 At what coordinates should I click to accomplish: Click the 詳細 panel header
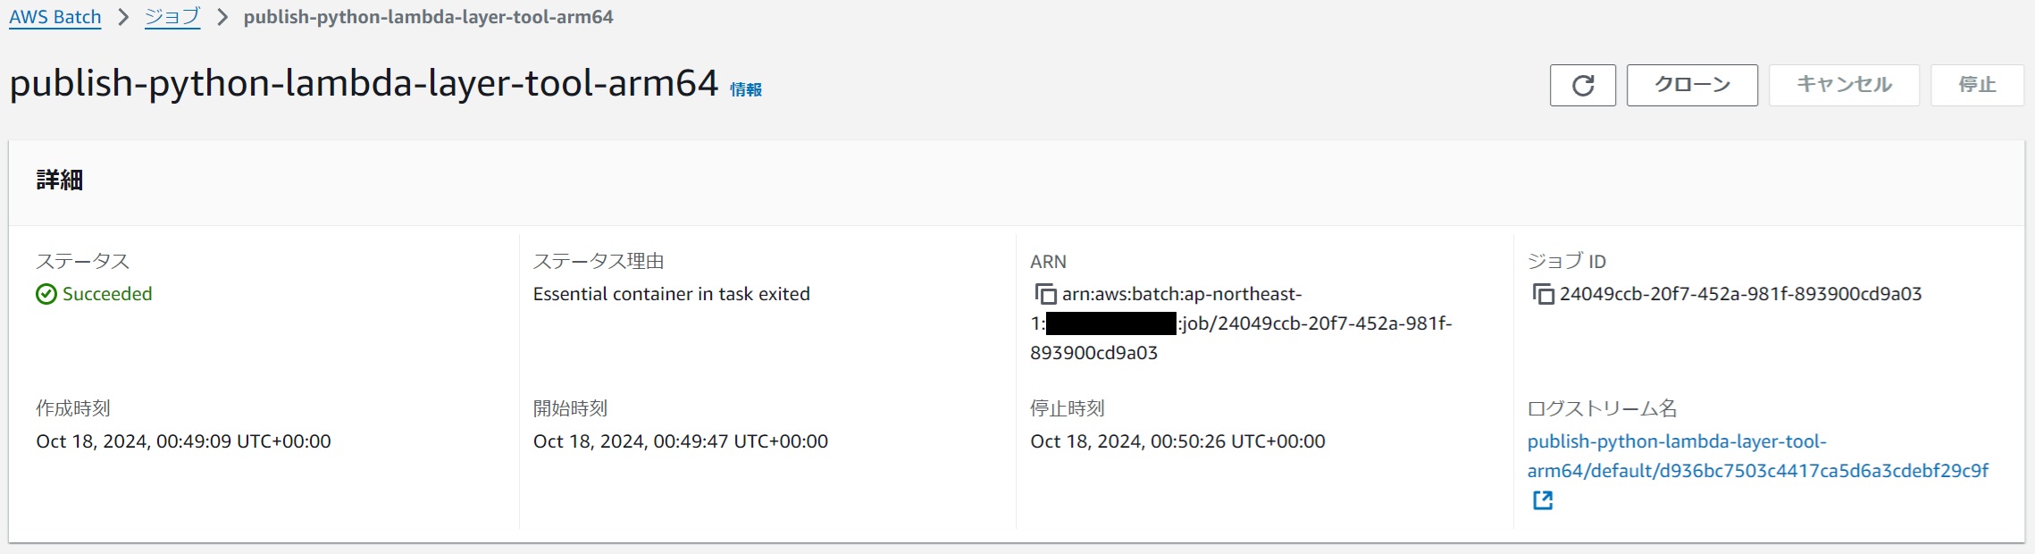click(60, 180)
